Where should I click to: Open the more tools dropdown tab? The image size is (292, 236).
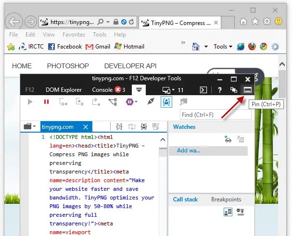(139, 90)
